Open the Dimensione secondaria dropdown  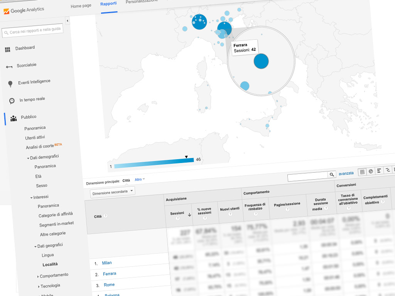(113, 192)
